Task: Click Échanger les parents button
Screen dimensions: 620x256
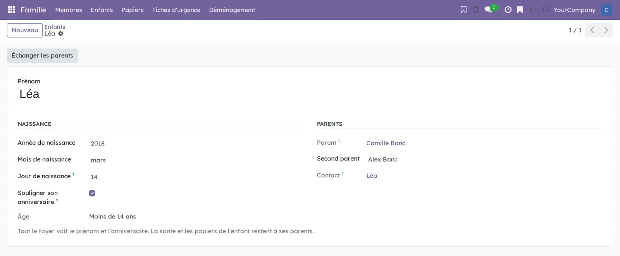Action: tap(42, 55)
